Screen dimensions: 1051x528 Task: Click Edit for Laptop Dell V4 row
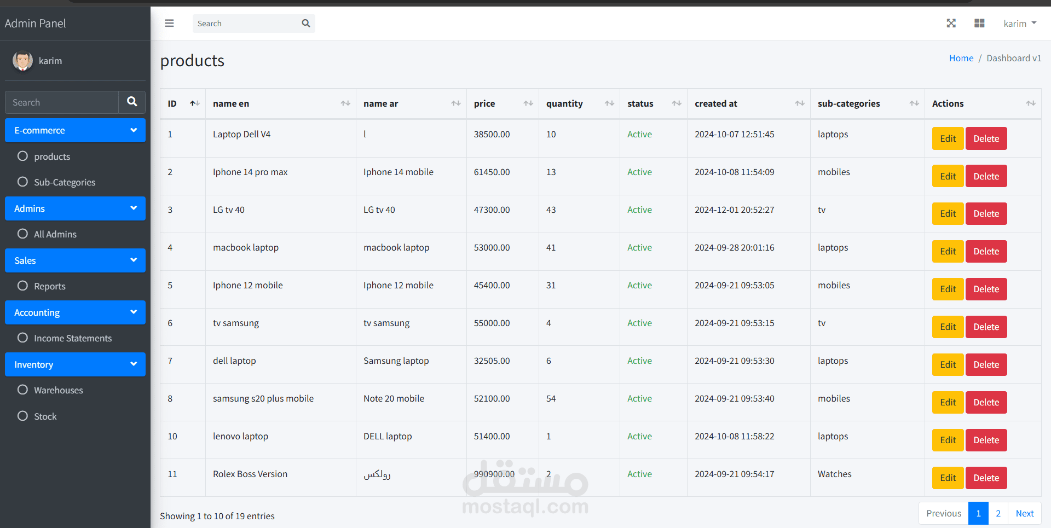point(948,138)
